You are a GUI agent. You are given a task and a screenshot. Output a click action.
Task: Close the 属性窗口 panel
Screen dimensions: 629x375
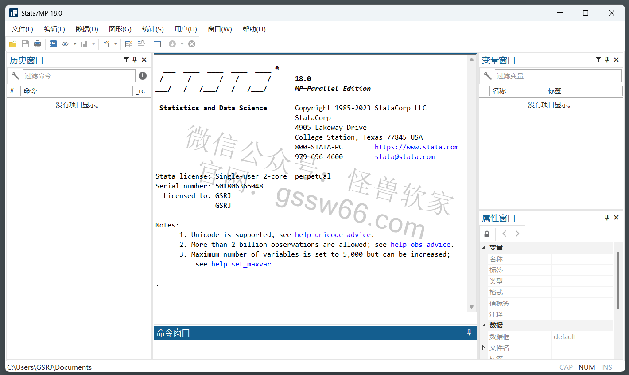tap(616, 218)
